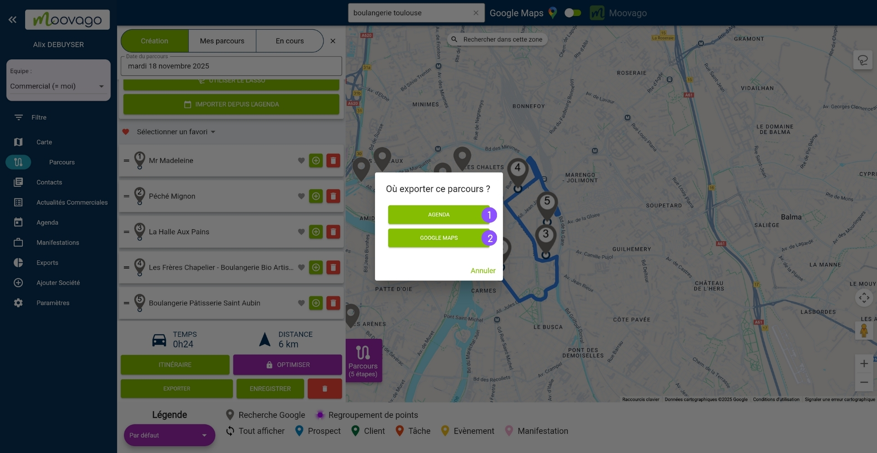Enable Street View via the pegman icon
The width and height of the screenshot is (877, 453).
[x=864, y=331]
